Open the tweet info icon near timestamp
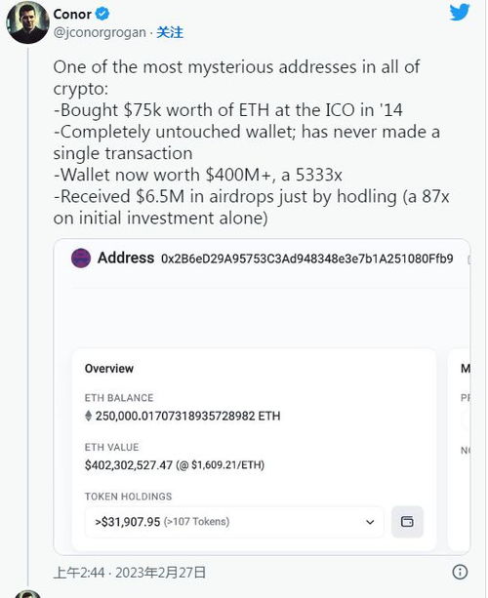The image size is (488, 598). [460, 572]
